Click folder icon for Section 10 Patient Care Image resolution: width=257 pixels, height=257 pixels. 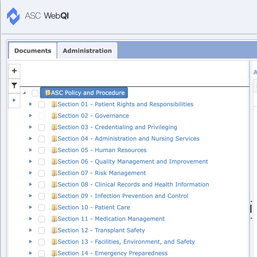54,207
